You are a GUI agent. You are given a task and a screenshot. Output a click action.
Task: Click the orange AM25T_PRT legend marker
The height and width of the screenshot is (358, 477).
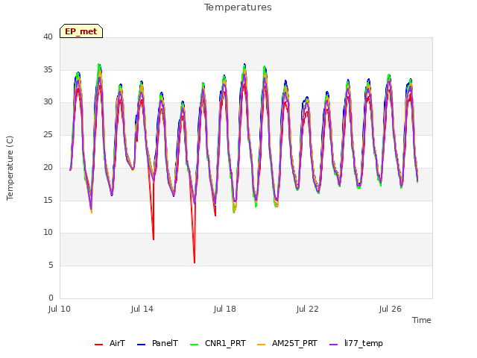coord(262,345)
